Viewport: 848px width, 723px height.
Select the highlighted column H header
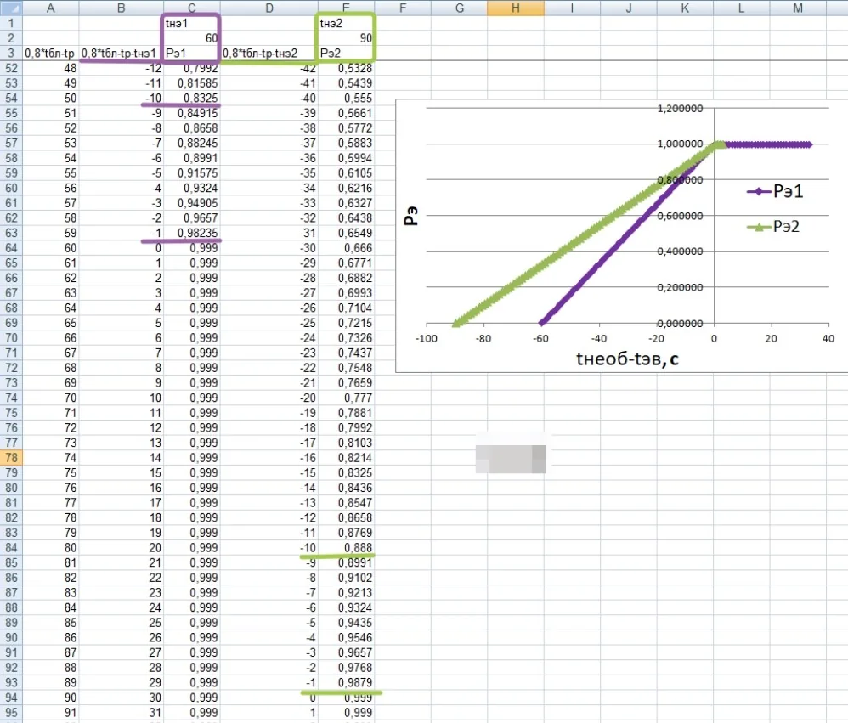[516, 8]
